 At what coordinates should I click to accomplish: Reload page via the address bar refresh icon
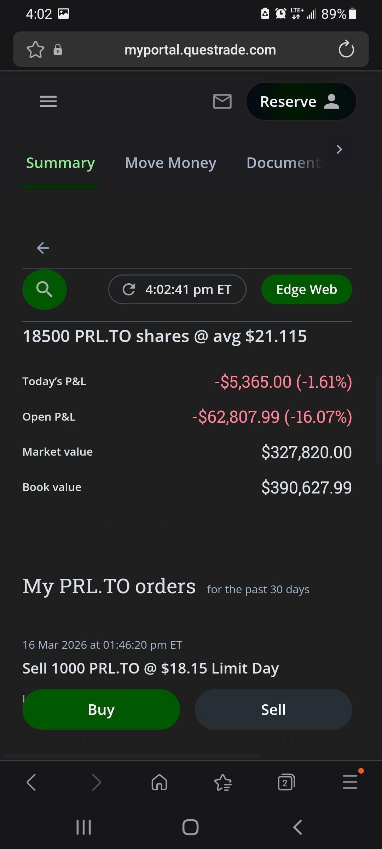click(x=346, y=50)
